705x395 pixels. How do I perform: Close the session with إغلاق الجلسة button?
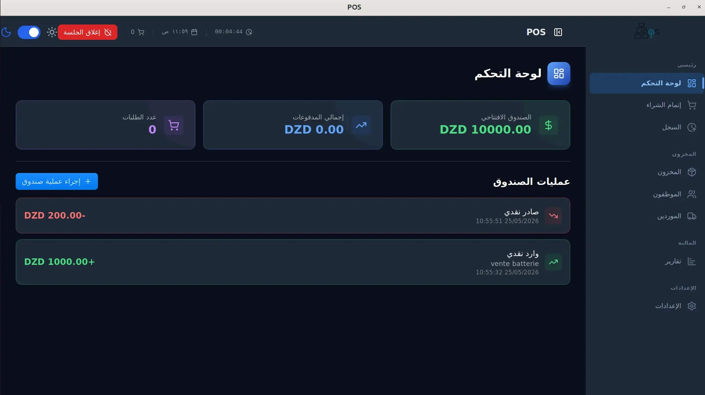pos(88,32)
